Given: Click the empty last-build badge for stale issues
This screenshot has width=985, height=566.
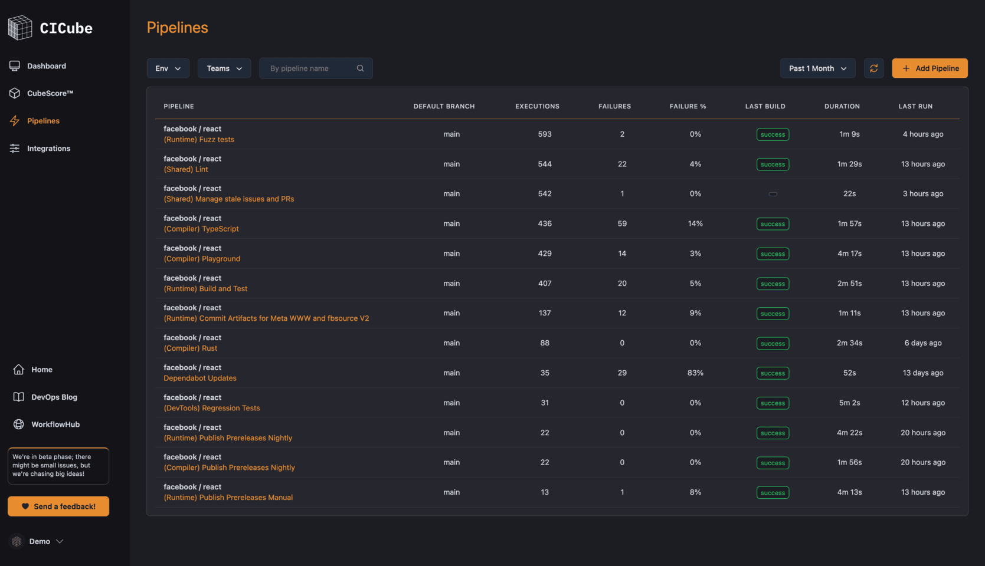Looking at the screenshot, I should tap(773, 194).
